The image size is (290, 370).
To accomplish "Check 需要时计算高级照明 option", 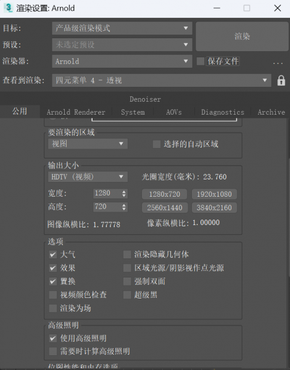I will [53, 351].
